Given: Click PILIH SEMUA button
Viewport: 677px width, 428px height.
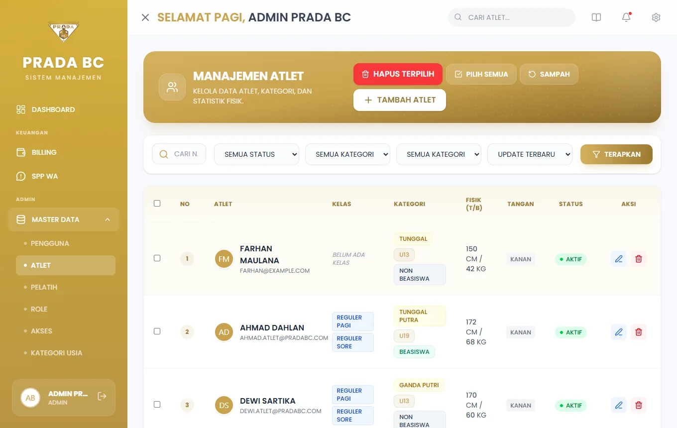Looking at the screenshot, I should tap(481, 74).
